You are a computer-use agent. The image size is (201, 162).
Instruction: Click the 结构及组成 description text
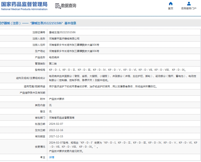point(123,78)
